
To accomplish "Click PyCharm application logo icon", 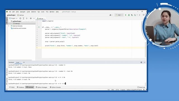I will click(x=7, y=12).
